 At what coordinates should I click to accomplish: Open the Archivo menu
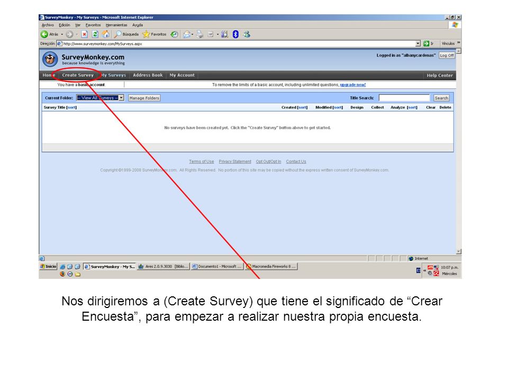48,25
